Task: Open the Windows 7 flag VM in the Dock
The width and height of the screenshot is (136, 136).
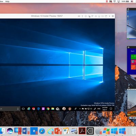Action: click(x=106, y=131)
